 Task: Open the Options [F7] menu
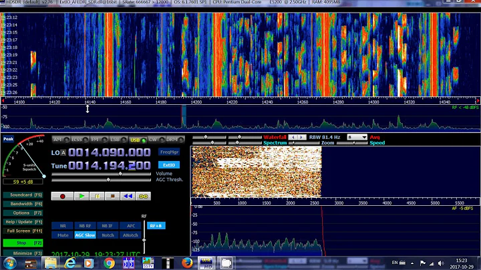pos(23,213)
